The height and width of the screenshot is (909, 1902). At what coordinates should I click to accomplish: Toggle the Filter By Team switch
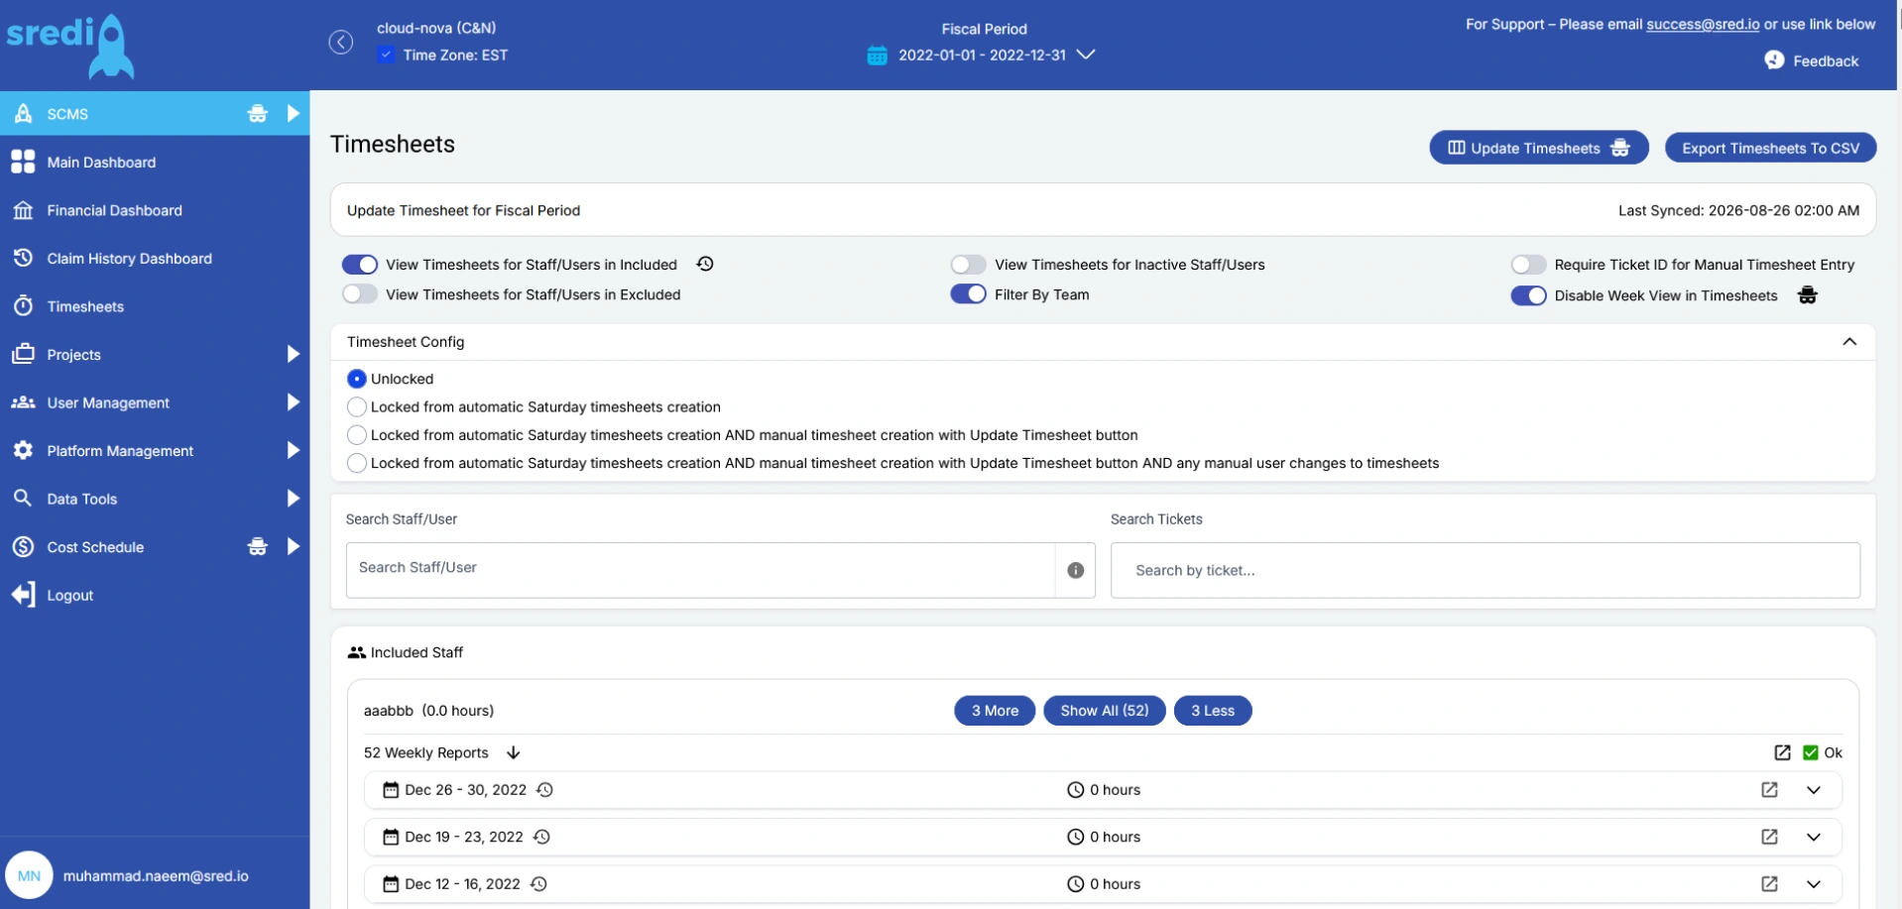click(968, 294)
